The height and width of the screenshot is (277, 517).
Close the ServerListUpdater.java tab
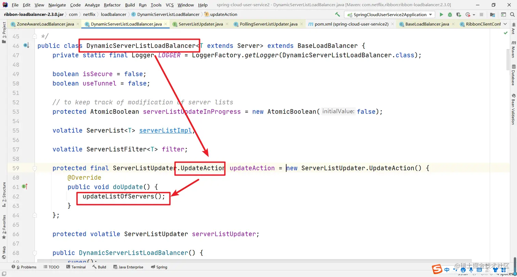pyautogui.click(x=227, y=24)
